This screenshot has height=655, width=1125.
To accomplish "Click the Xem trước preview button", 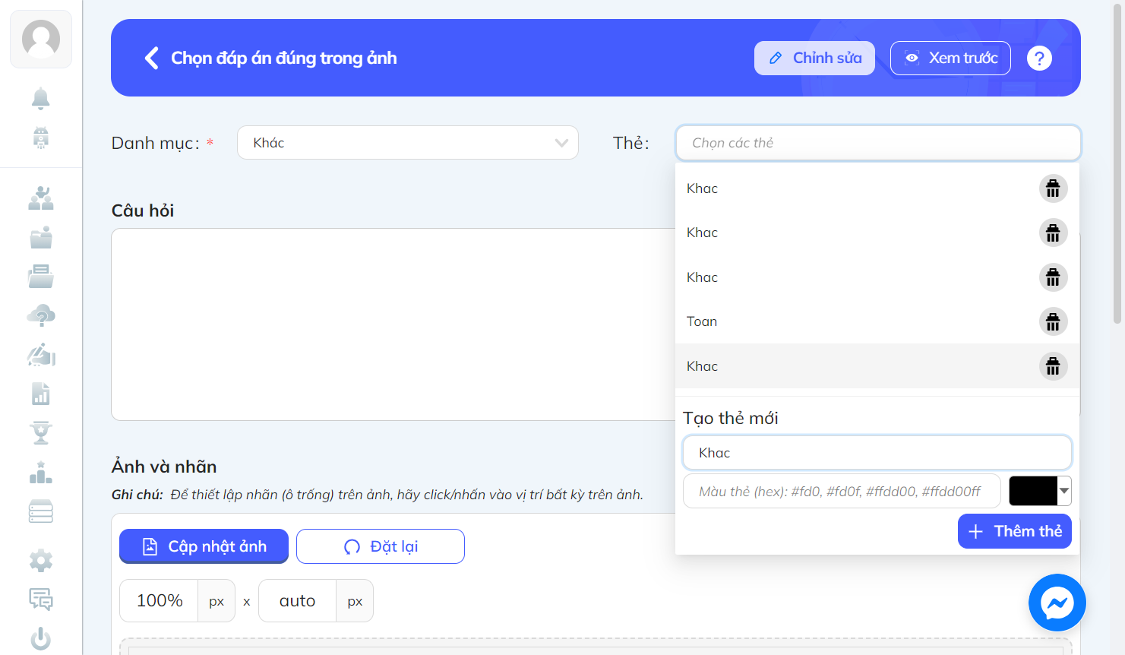I will [x=950, y=58].
